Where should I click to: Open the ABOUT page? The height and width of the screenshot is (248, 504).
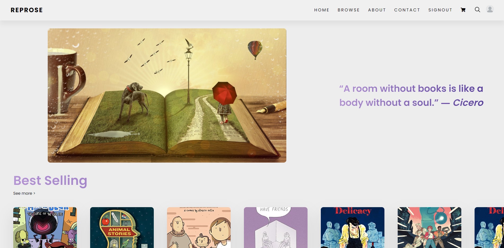(377, 10)
